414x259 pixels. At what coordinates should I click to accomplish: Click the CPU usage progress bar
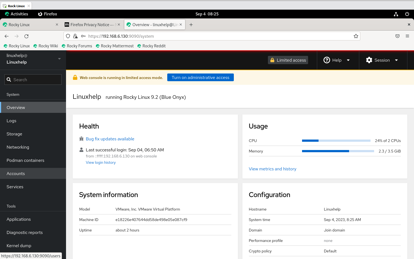(x=336, y=141)
